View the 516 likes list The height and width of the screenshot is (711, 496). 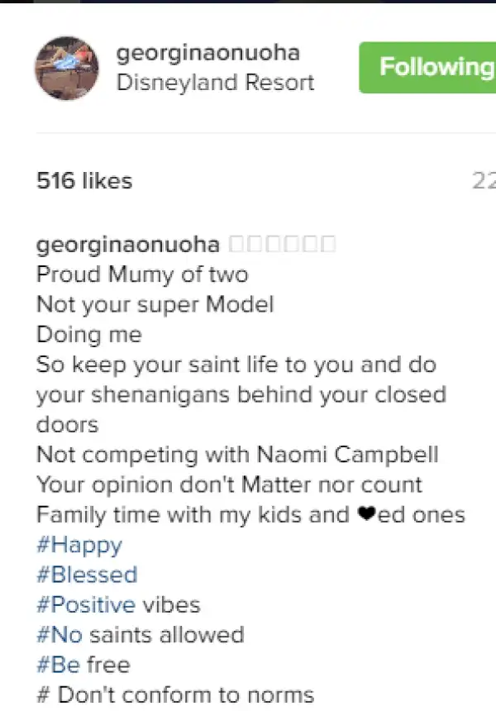point(84,181)
